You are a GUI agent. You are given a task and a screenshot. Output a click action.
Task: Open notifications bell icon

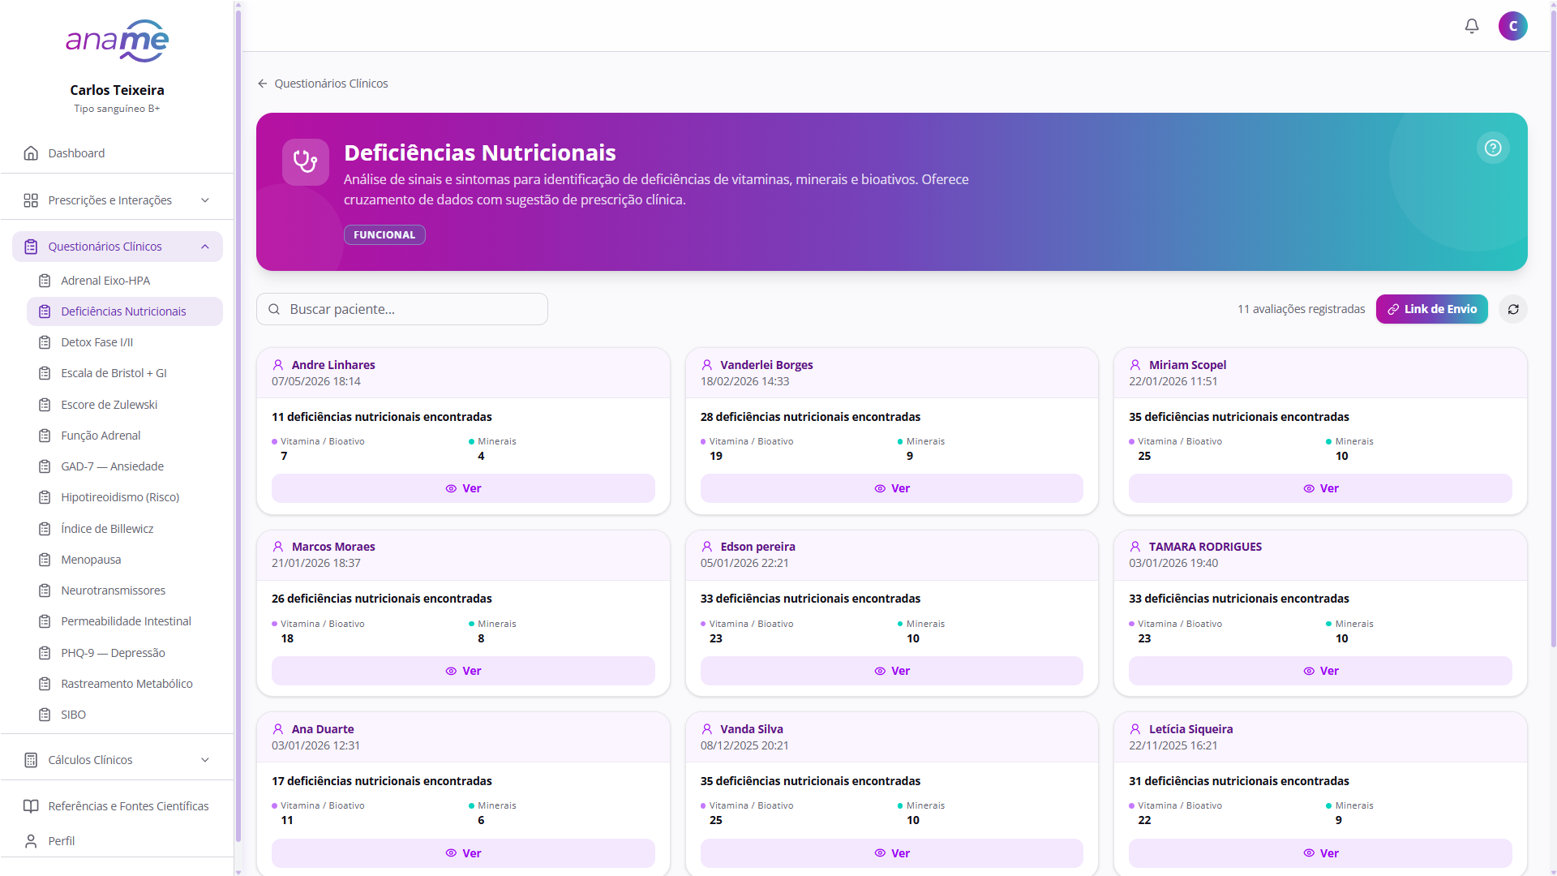[1472, 26]
